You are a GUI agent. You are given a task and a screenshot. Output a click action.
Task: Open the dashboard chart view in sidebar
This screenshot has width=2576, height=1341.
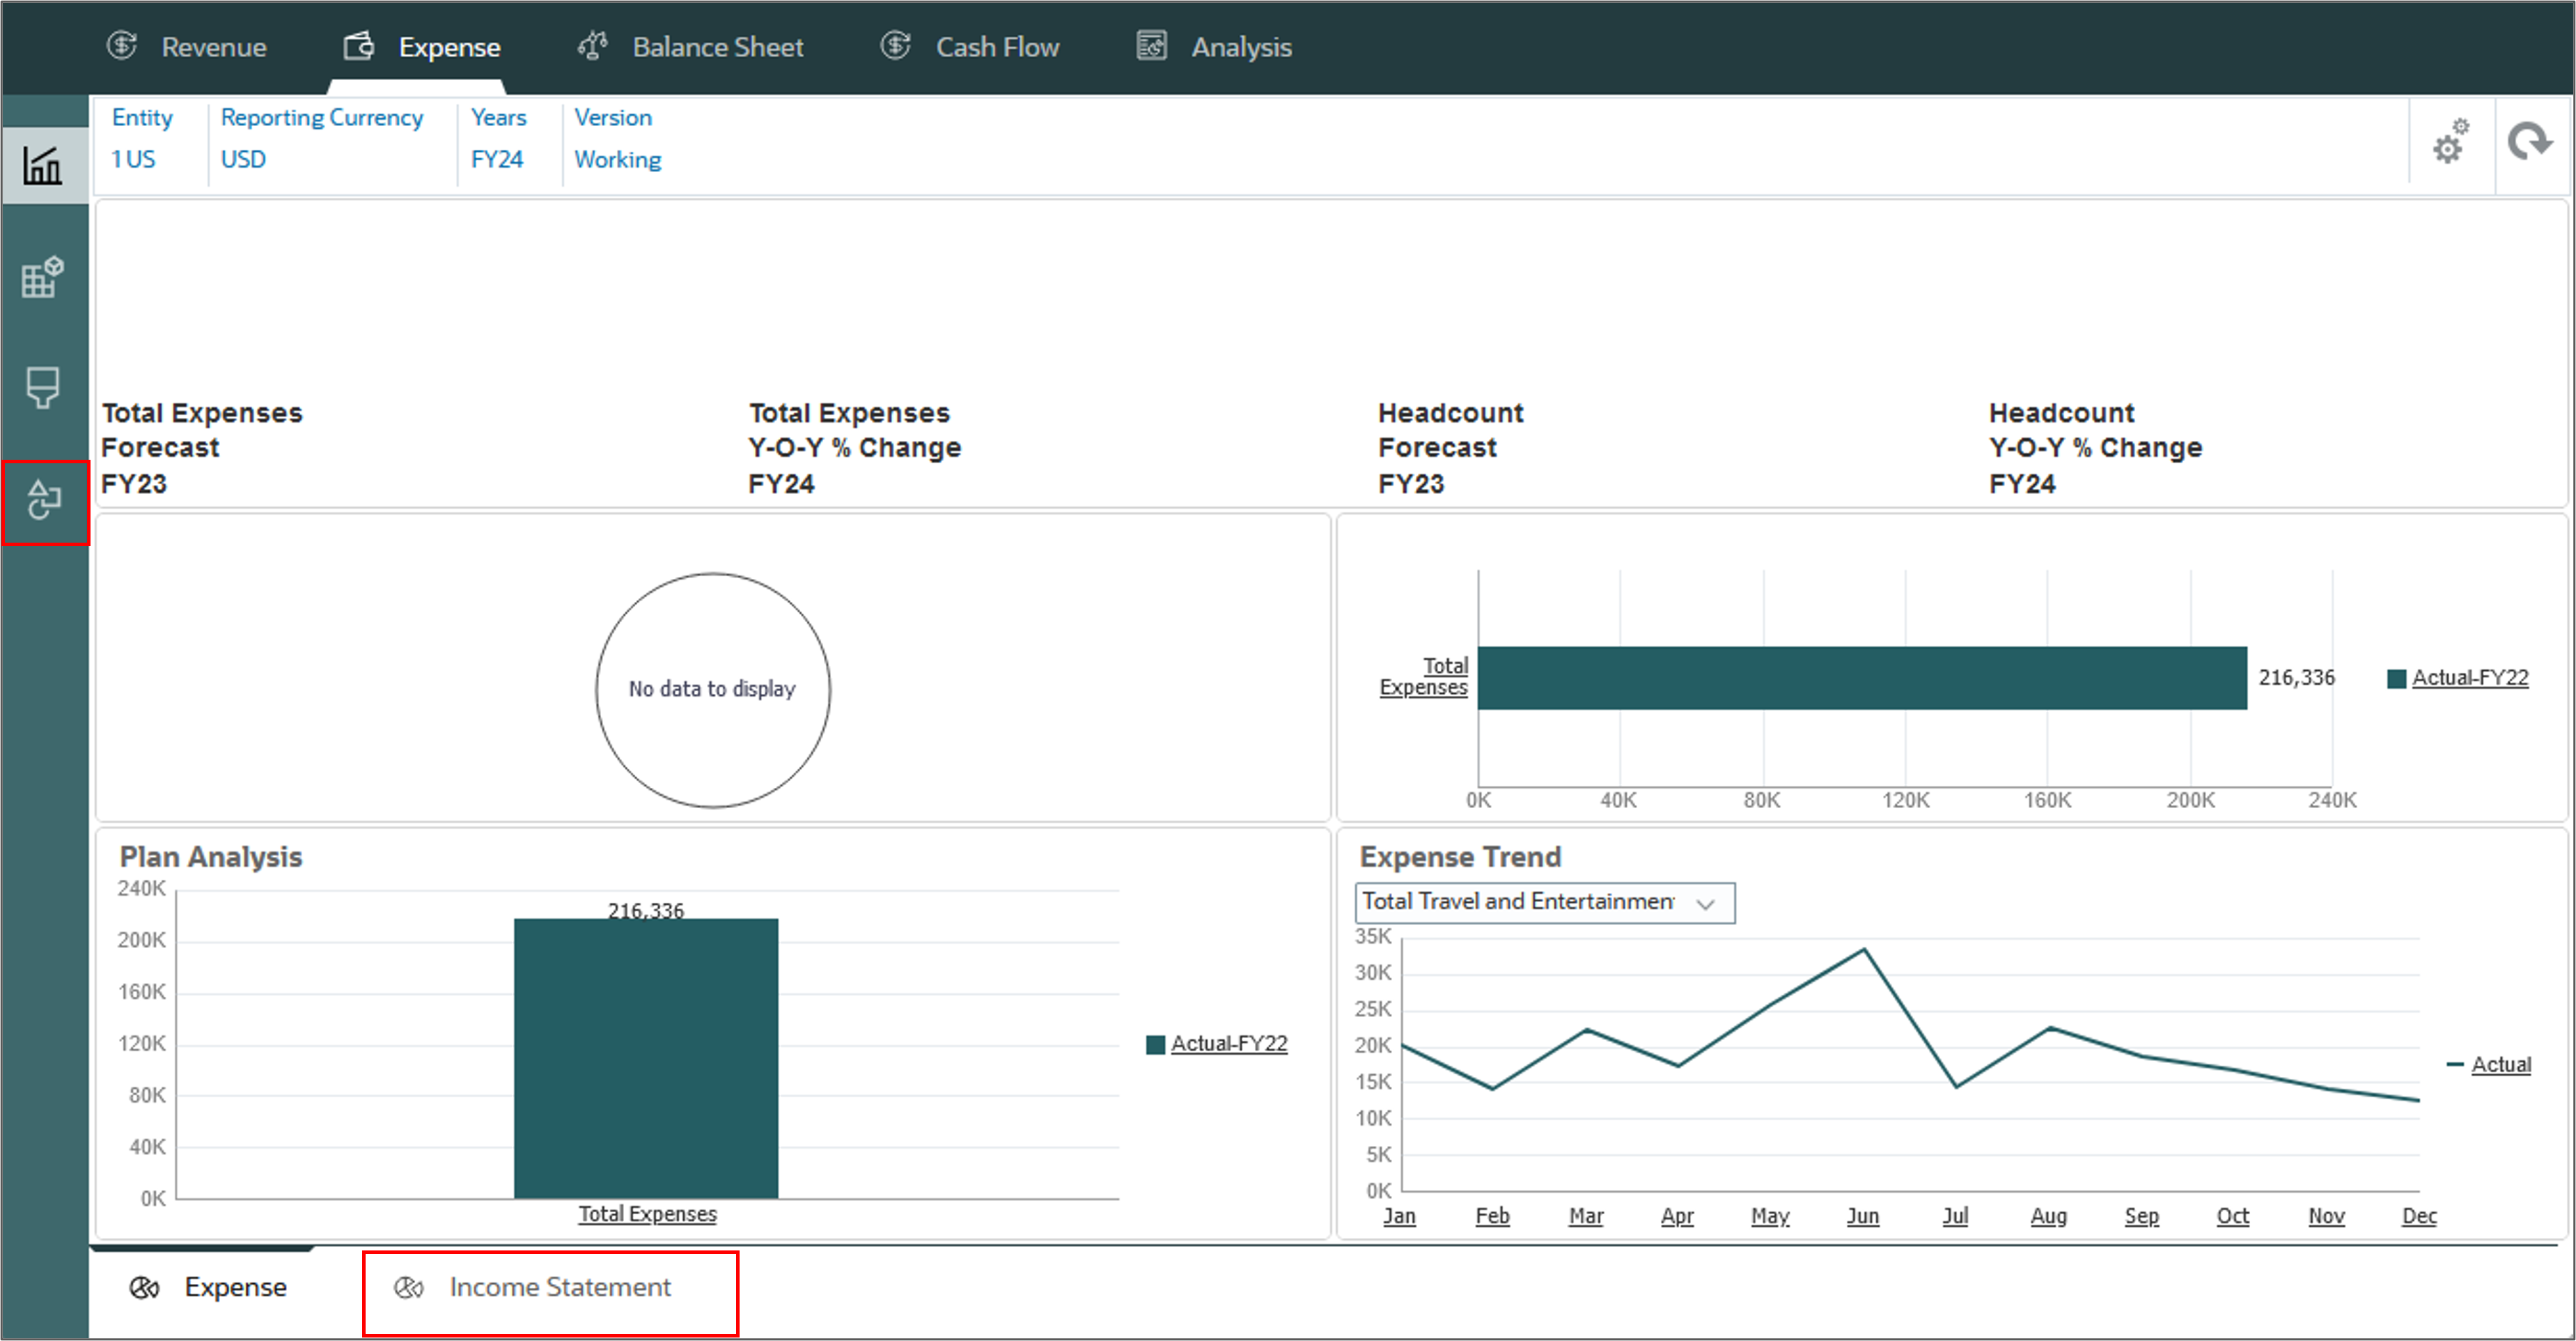pyautogui.click(x=44, y=165)
